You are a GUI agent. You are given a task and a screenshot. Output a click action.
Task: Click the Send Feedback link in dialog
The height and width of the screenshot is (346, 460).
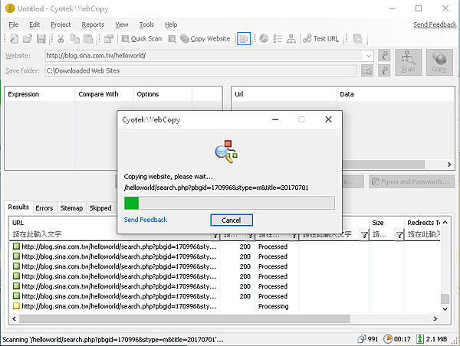(145, 220)
